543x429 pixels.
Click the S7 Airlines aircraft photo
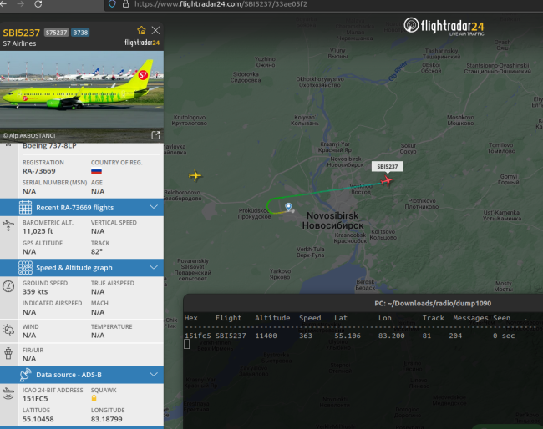[82, 89]
